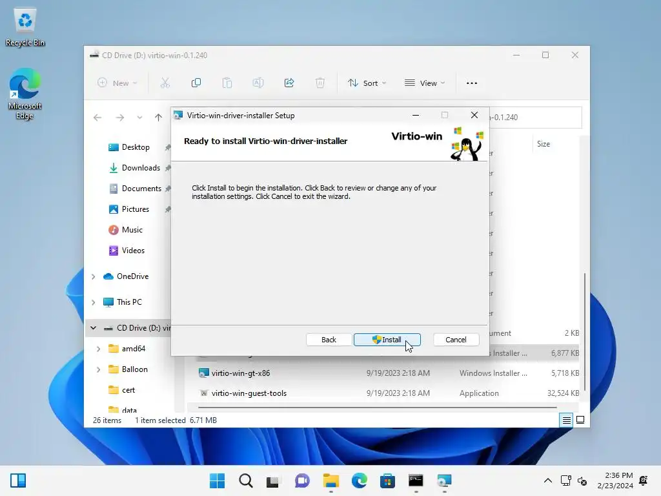Switch to large thumbnails view icon

pyautogui.click(x=580, y=420)
